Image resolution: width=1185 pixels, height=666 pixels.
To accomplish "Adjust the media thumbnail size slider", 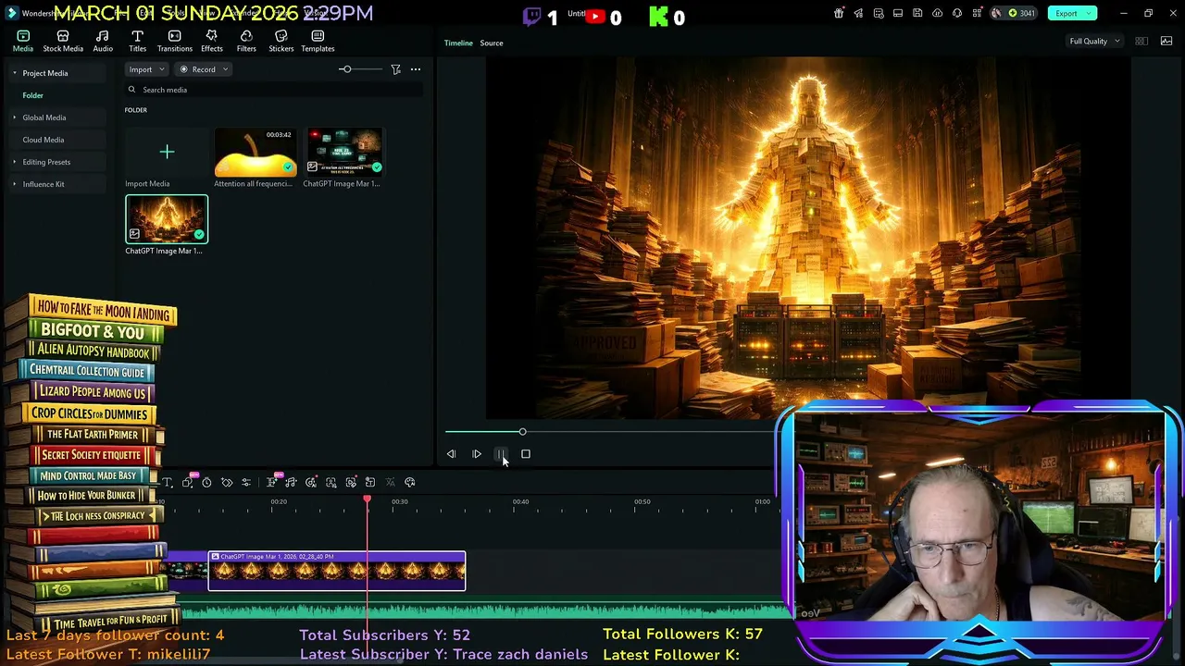I will pyautogui.click(x=345, y=69).
